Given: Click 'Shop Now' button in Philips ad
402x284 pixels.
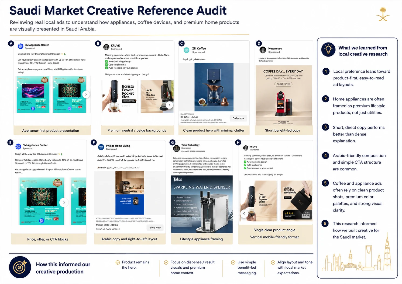Looking at the screenshot, I should 155,227.
